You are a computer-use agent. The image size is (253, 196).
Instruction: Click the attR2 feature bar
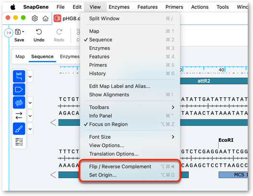click(x=214, y=81)
